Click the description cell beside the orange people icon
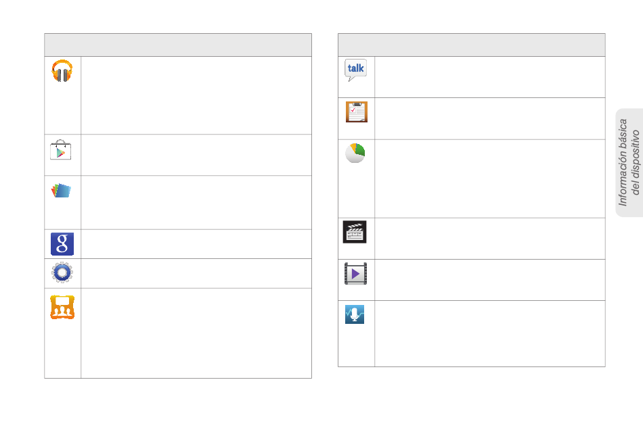Image resolution: width=643 pixels, height=428 pixels. click(196, 333)
